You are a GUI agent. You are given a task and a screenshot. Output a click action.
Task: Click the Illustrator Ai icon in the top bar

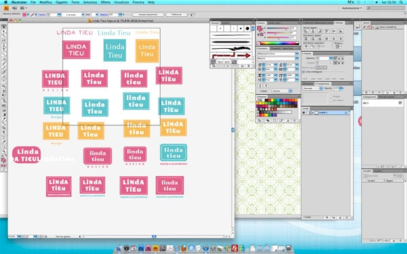[x=7, y=8]
